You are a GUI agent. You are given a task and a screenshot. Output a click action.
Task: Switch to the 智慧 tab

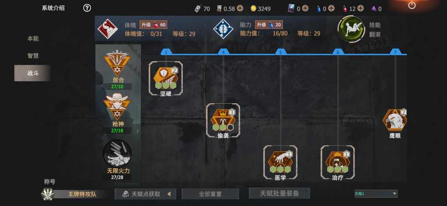tap(33, 56)
